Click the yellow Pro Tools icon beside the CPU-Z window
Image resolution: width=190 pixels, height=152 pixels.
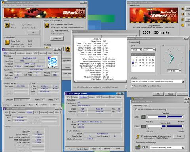coord(68,49)
